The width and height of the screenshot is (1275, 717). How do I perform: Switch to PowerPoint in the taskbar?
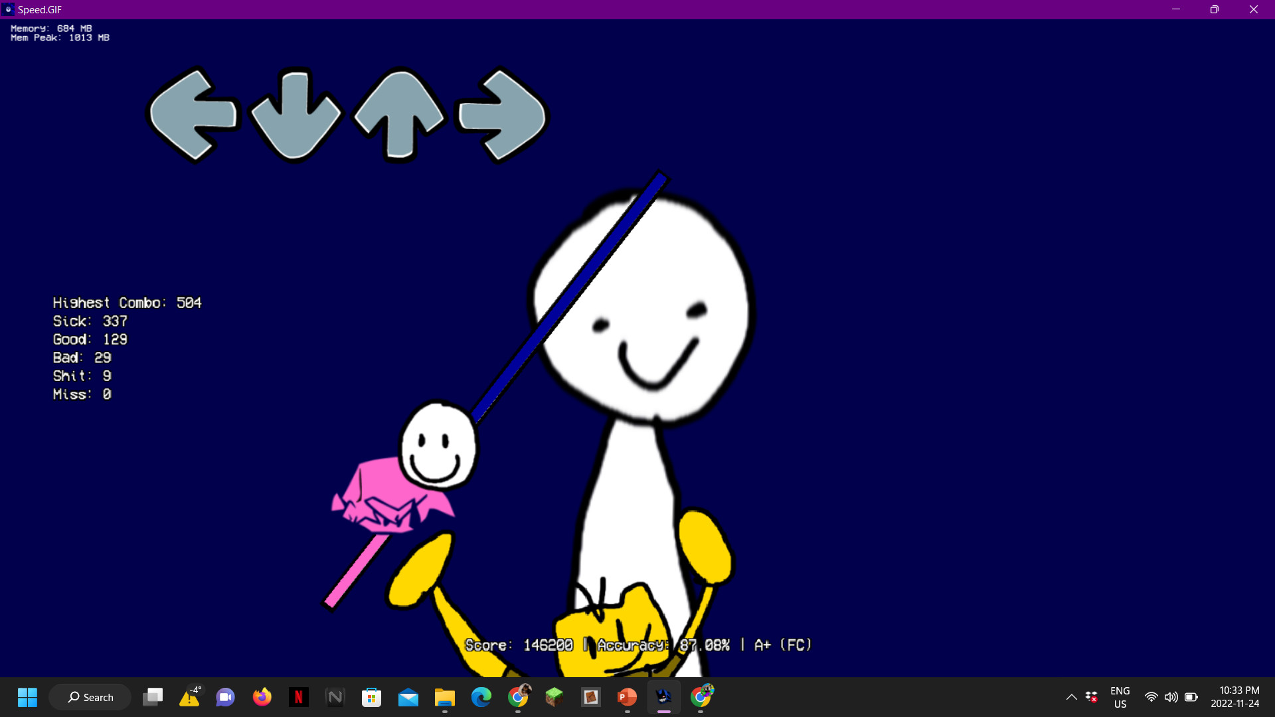pyautogui.click(x=627, y=697)
